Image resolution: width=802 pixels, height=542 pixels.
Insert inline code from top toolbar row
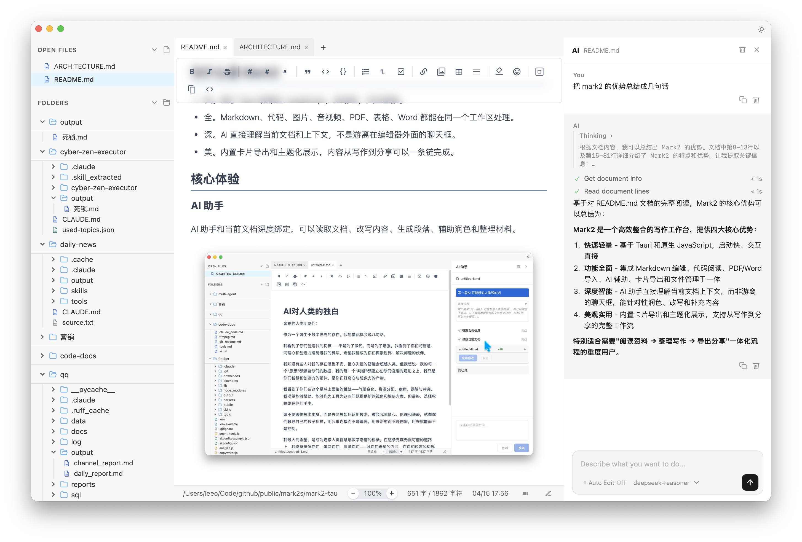click(x=325, y=71)
